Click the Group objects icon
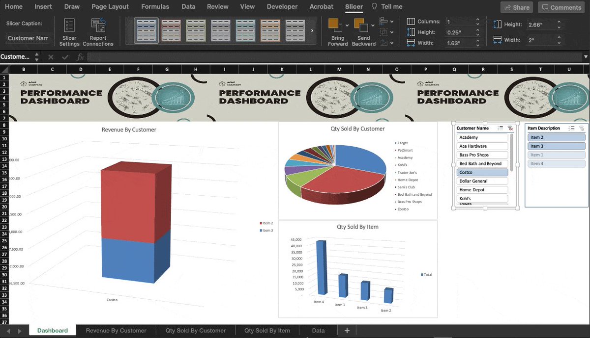590x338 pixels. point(383,32)
